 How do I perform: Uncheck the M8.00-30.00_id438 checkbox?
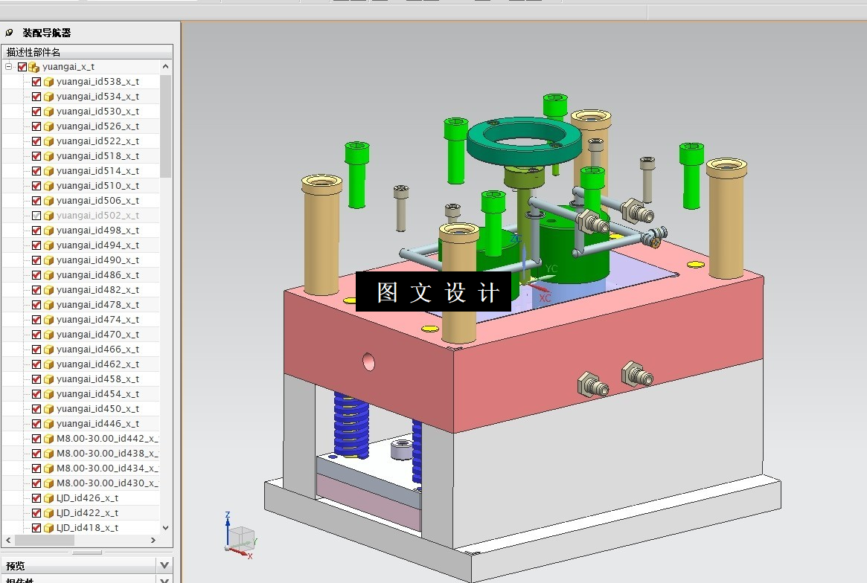[36, 454]
